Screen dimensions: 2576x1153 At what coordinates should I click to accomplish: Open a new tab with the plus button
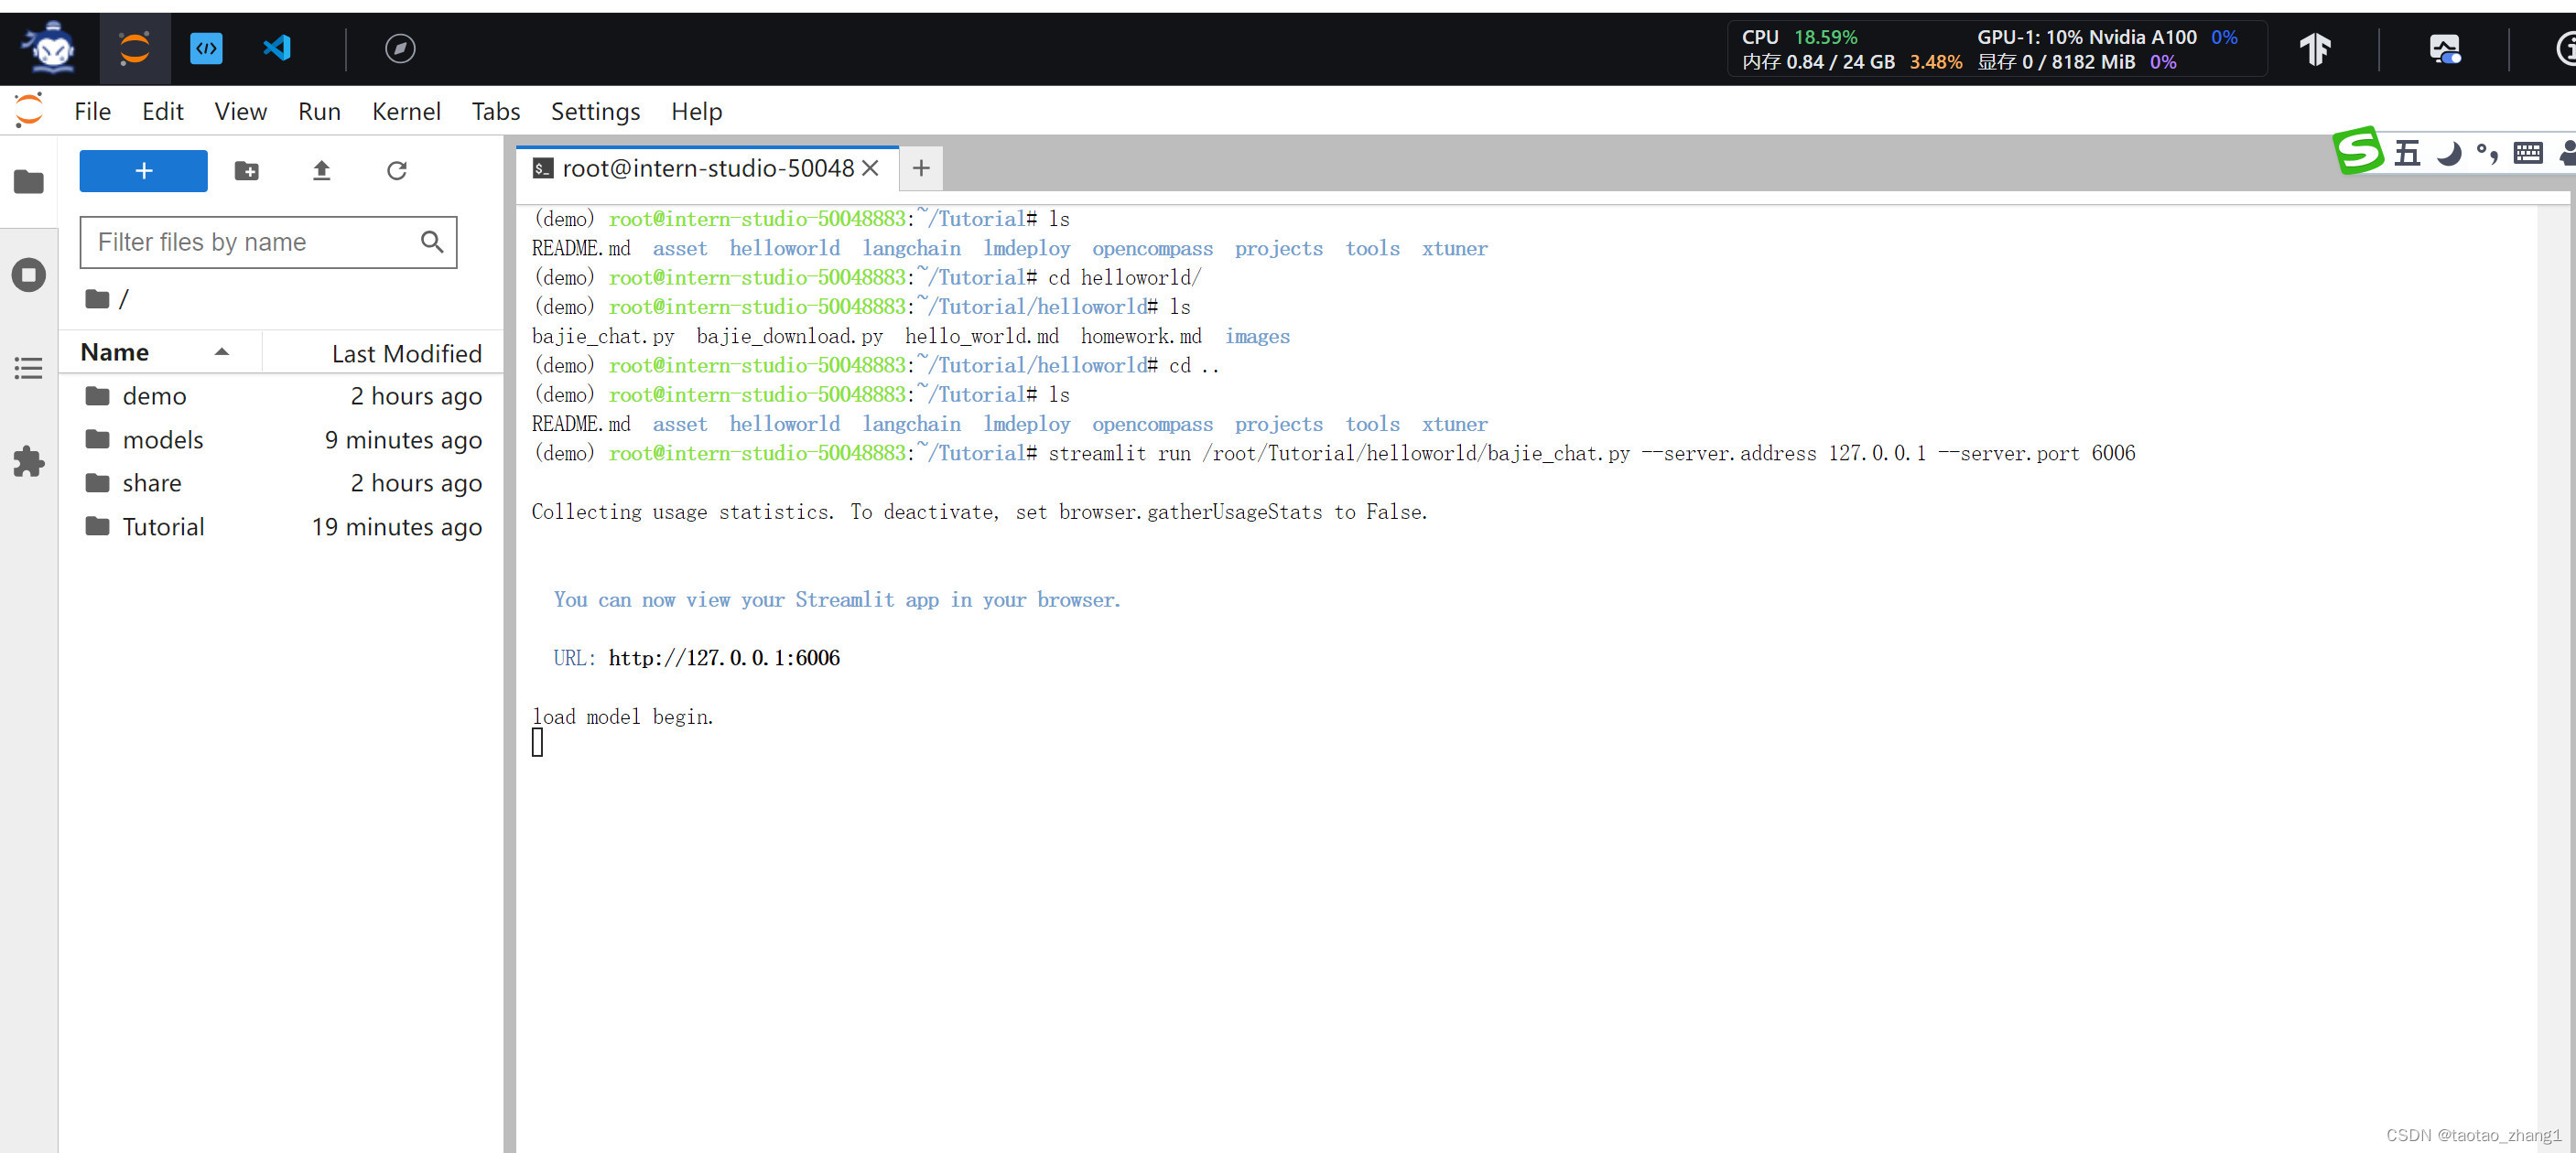click(921, 168)
